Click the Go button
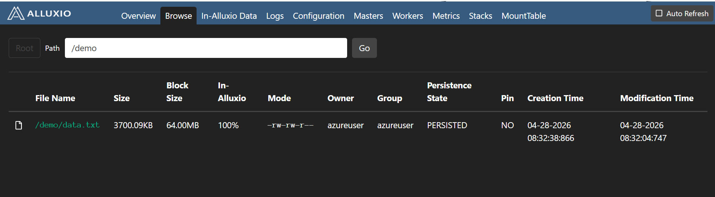Viewport: 715px width, 197px height. pos(364,48)
